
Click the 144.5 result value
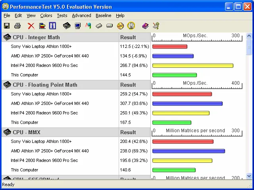click(125, 75)
